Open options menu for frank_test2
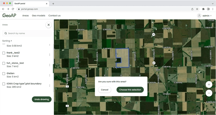 50,53
